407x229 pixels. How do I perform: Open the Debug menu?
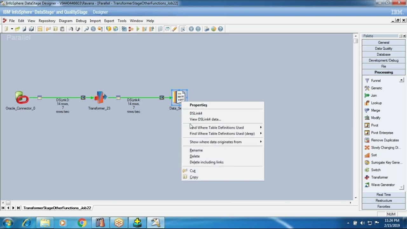click(81, 21)
